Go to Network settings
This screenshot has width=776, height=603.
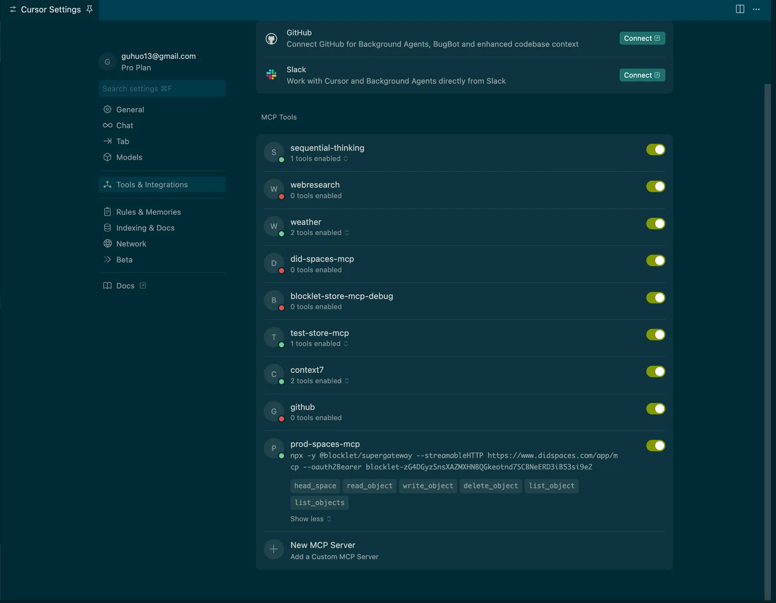pyautogui.click(x=162, y=244)
